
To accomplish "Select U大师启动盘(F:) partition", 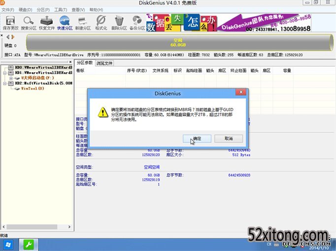I will point(37,78).
